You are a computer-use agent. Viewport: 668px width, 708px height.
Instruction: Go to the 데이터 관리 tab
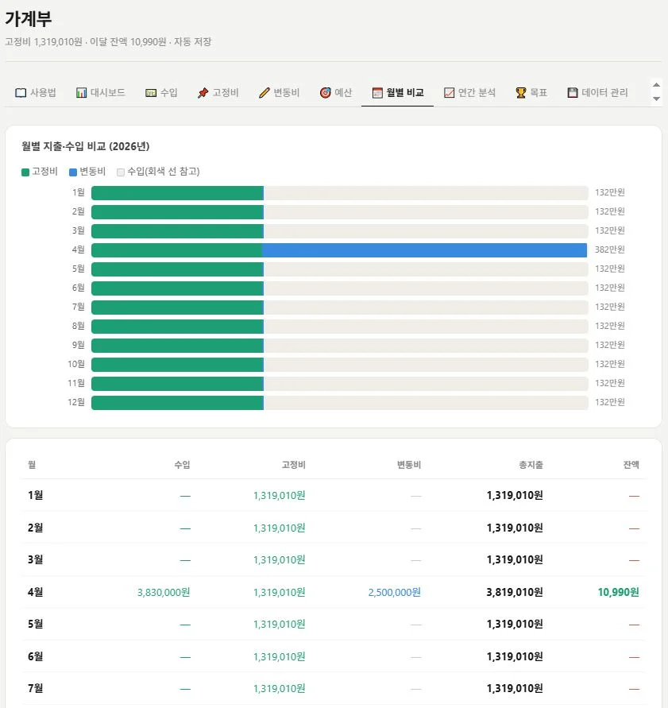[597, 92]
